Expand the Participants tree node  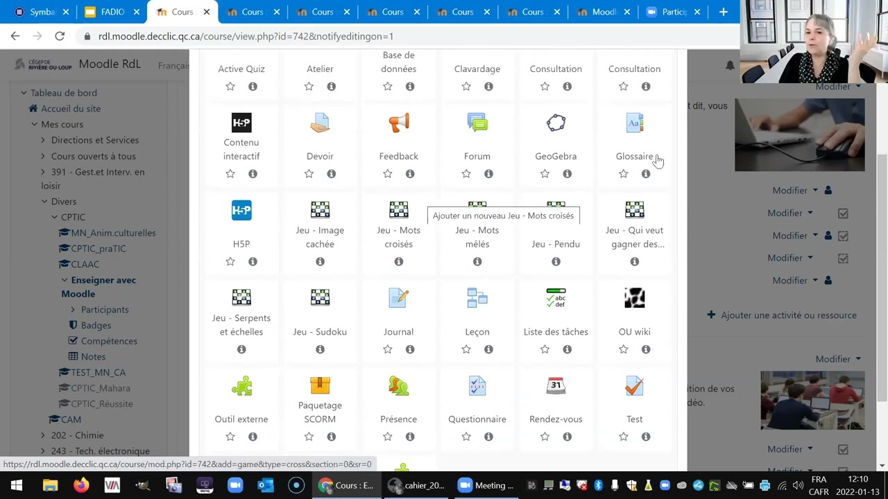[73, 310]
